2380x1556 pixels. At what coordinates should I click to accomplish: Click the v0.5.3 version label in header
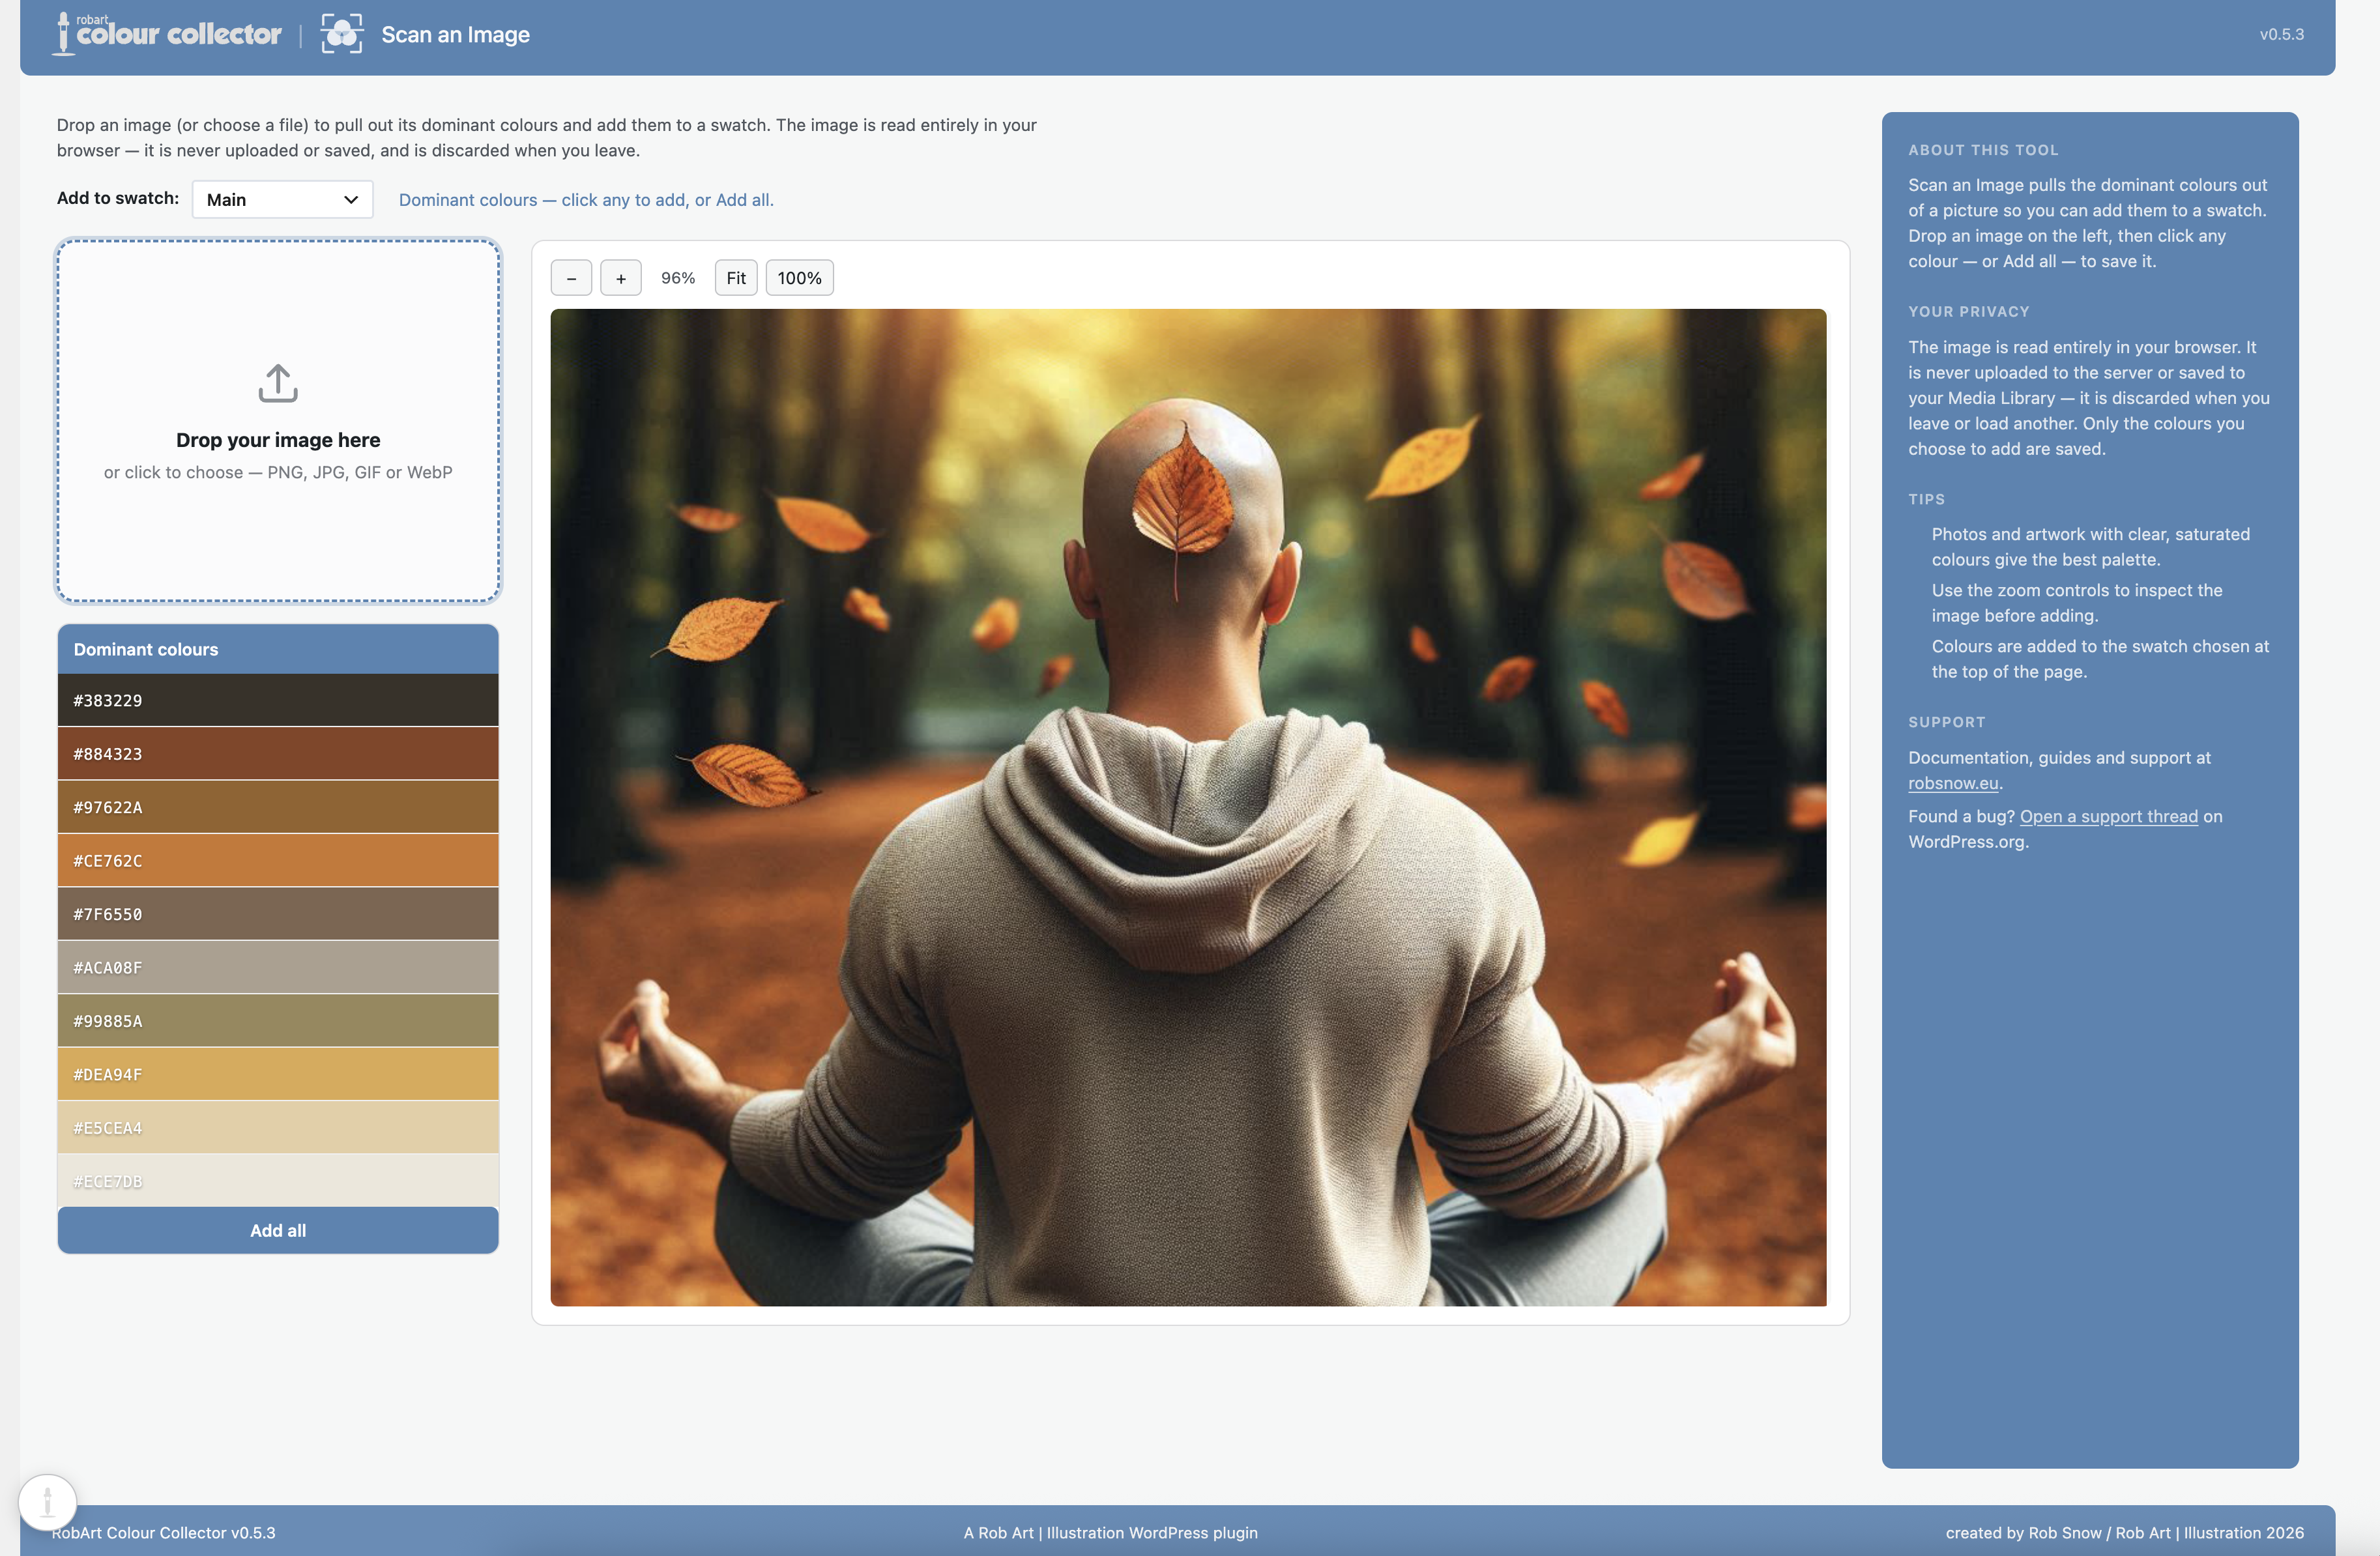[x=2281, y=34]
